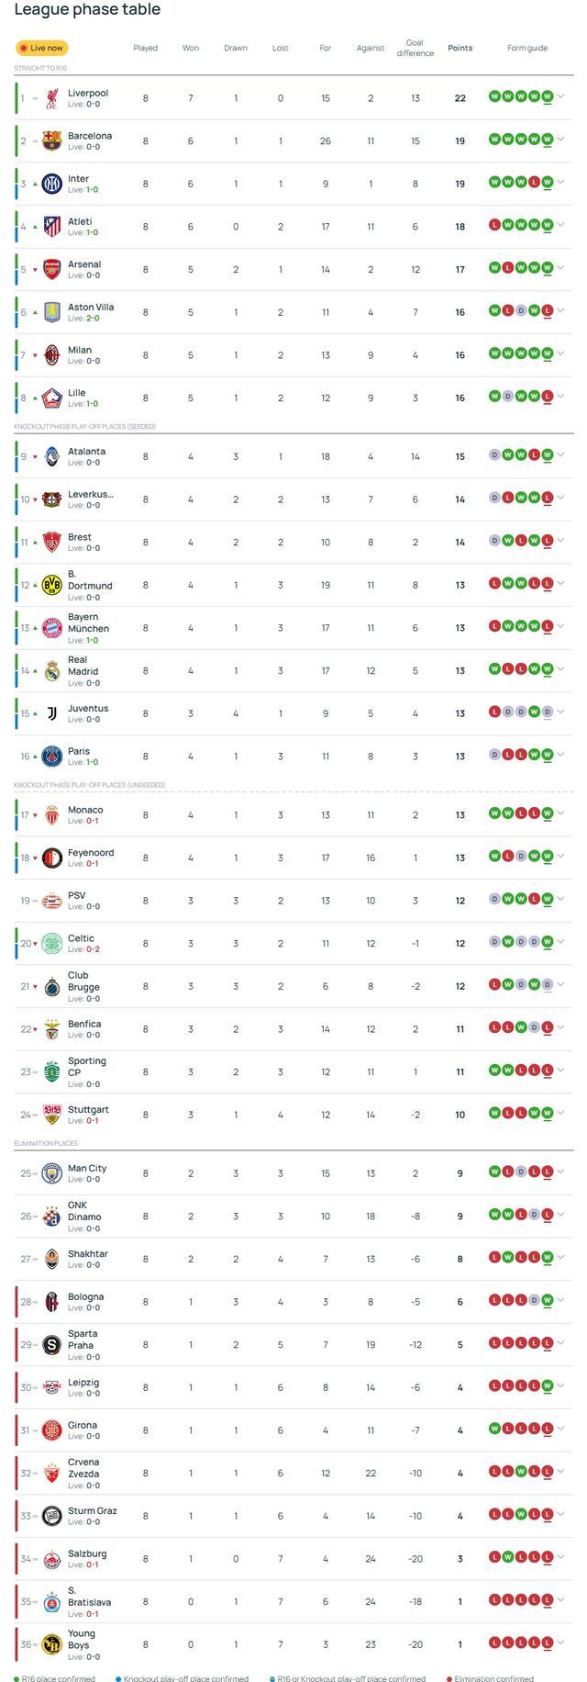Click the Man City club crest
The height and width of the screenshot is (1682, 587).
[x=52, y=1173]
